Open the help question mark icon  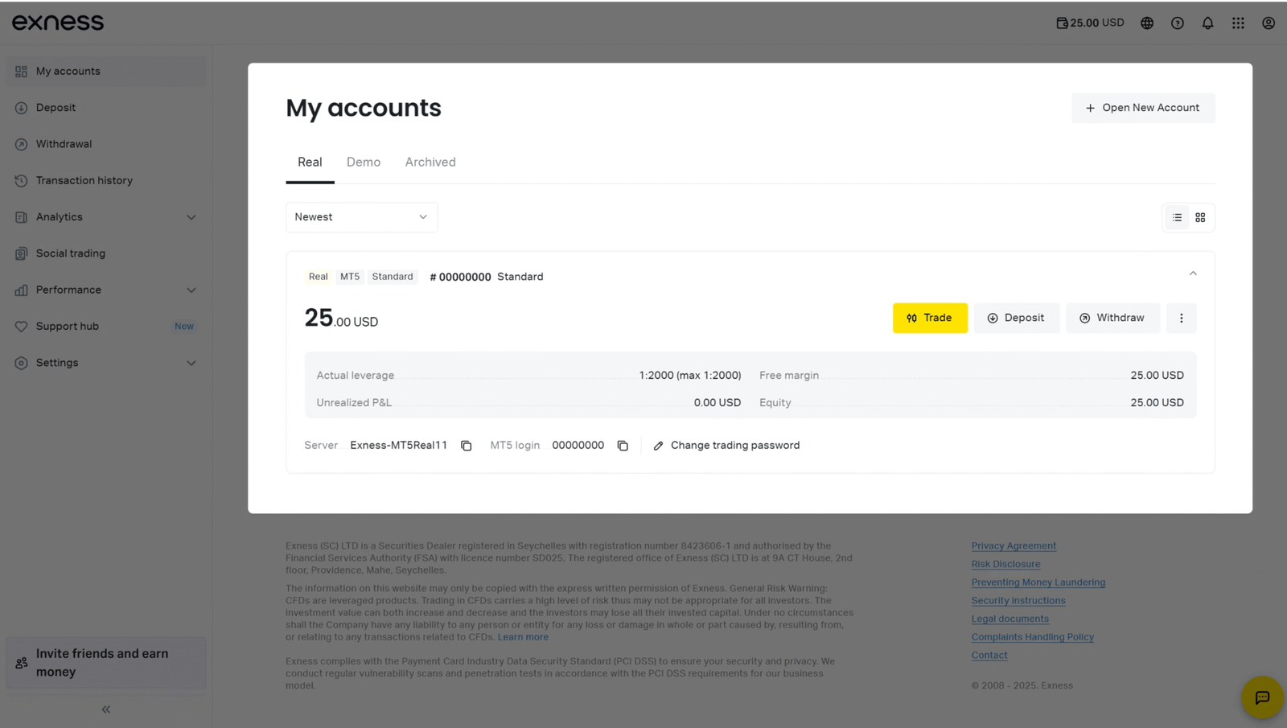click(x=1178, y=23)
